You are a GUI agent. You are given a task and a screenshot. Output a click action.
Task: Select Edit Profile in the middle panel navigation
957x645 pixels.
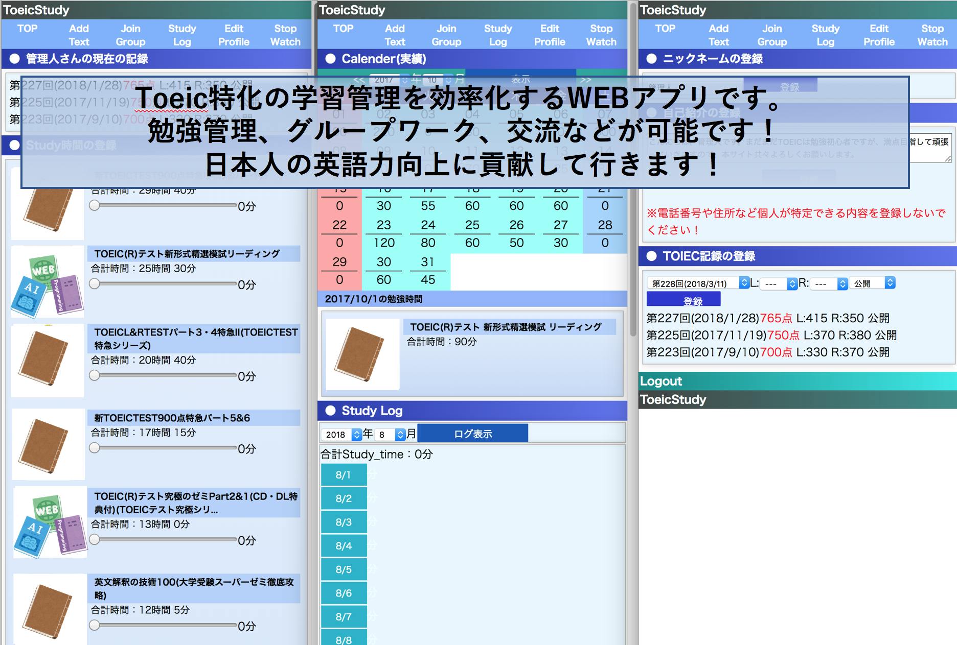tap(550, 35)
